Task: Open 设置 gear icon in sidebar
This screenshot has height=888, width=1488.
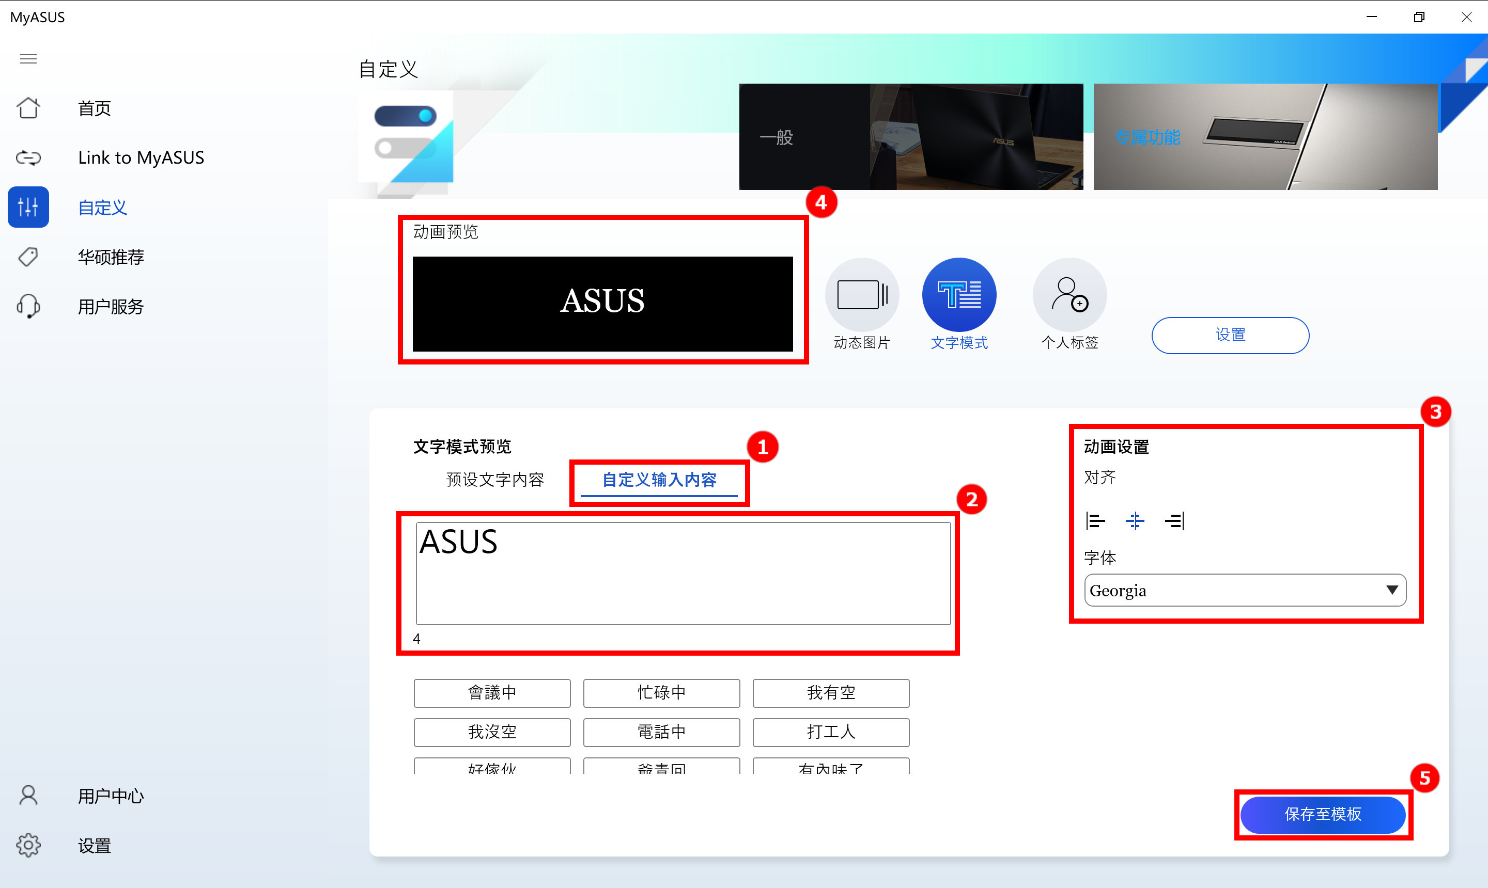Action: pos(28,846)
